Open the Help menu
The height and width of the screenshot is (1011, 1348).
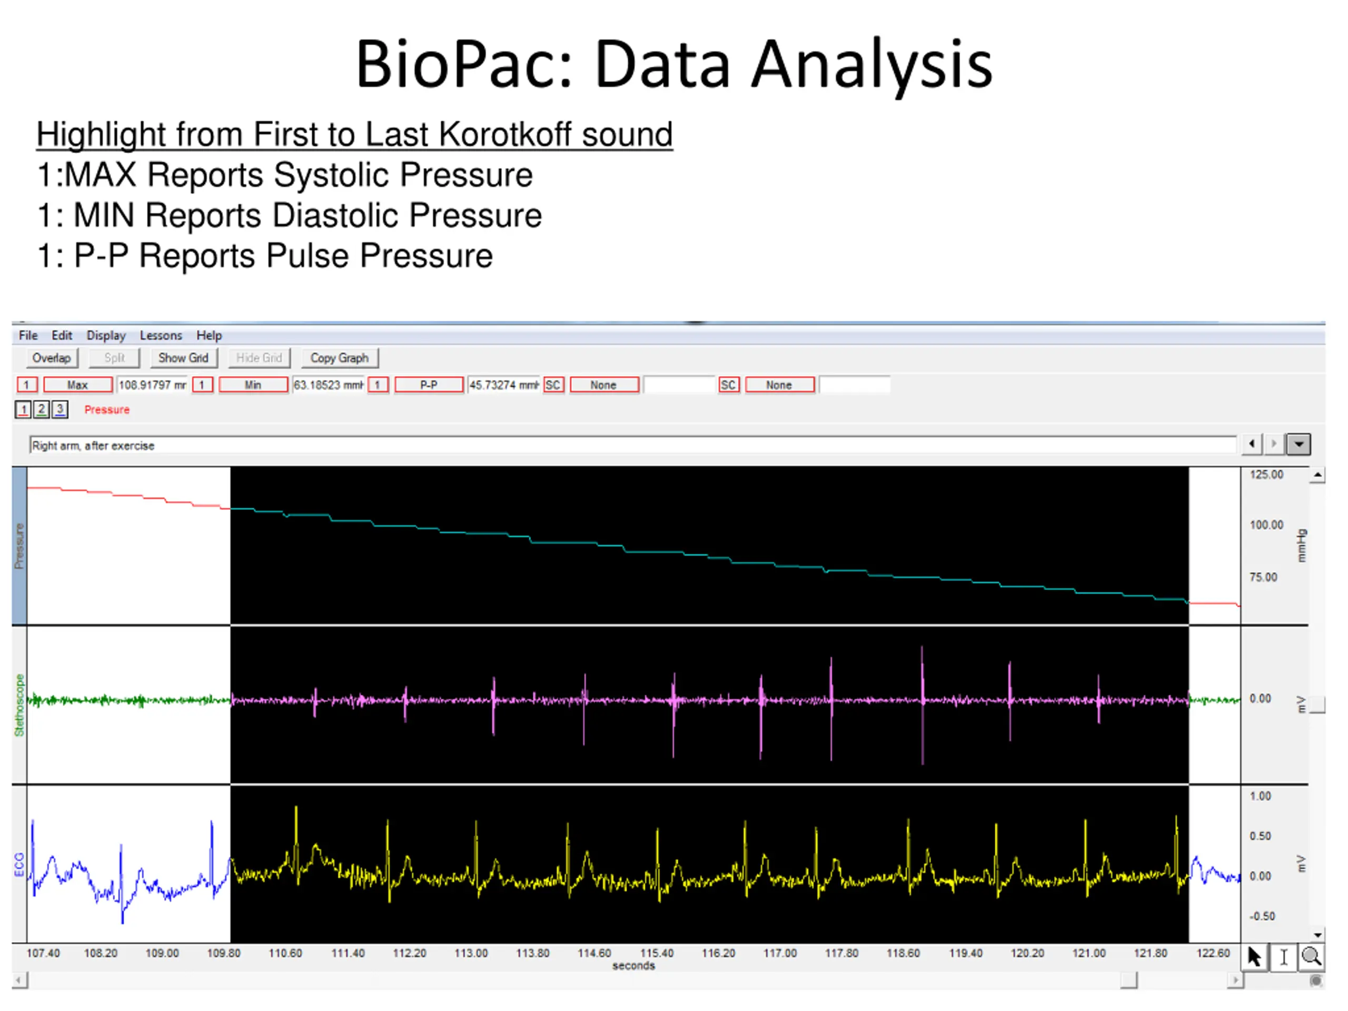[209, 335]
